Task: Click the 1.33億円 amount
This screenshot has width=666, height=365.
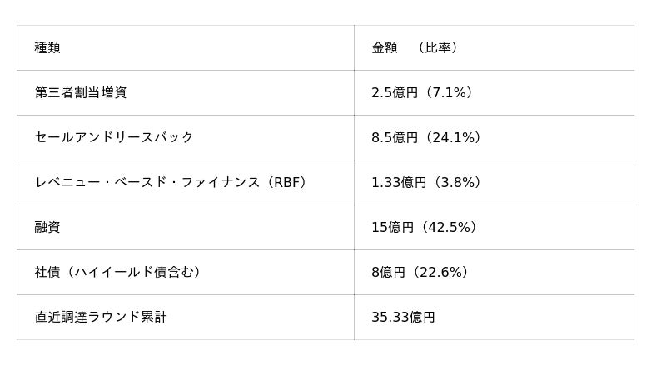Action: click(399, 183)
